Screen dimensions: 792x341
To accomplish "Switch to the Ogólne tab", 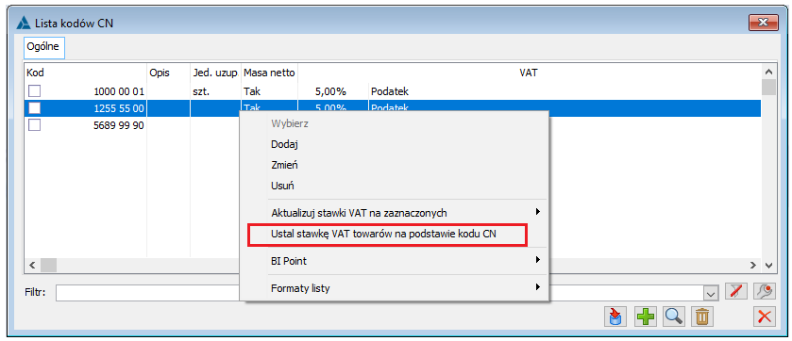I will pos(44,47).
